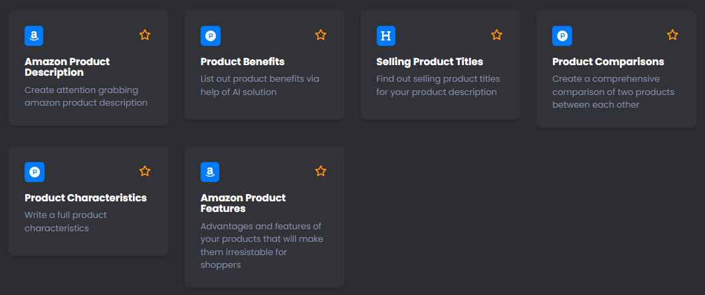
Task: Toggle the star on Product Characteristics
Action: pos(145,171)
